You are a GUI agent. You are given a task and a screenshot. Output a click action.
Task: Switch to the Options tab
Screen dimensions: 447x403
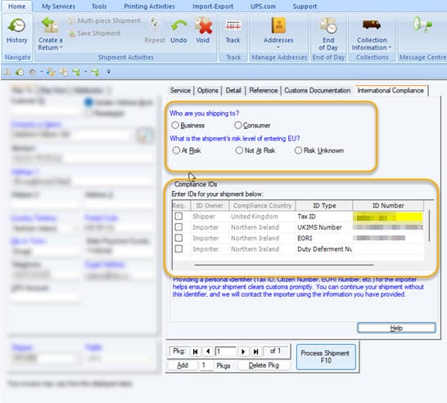point(208,91)
